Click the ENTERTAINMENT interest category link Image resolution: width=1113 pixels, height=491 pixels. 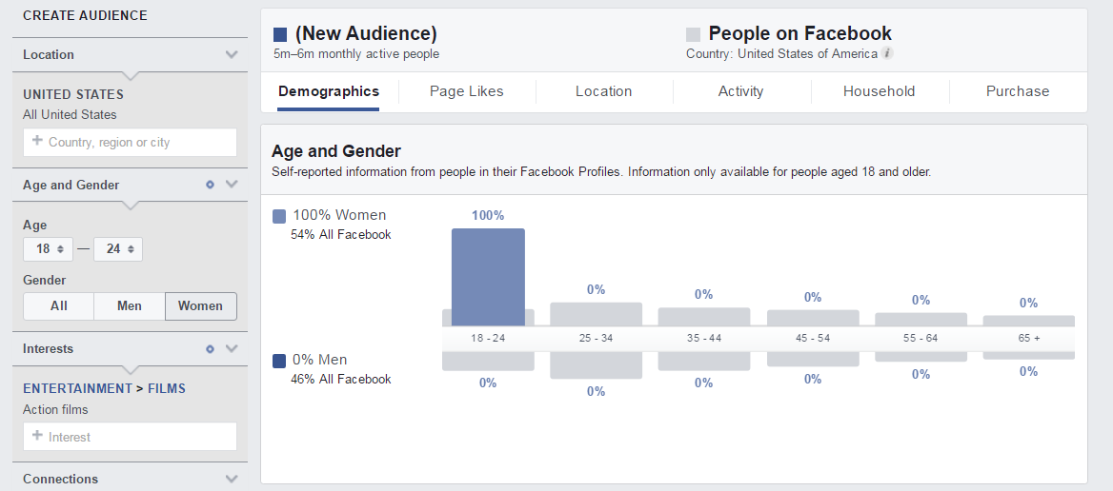pos(77,388)
